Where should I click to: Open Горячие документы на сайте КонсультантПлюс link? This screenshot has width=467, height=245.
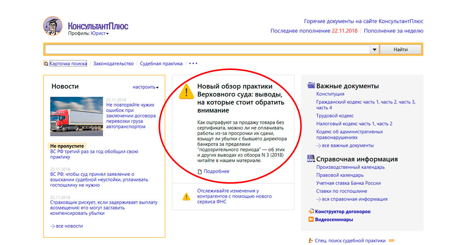coord(363,21)
